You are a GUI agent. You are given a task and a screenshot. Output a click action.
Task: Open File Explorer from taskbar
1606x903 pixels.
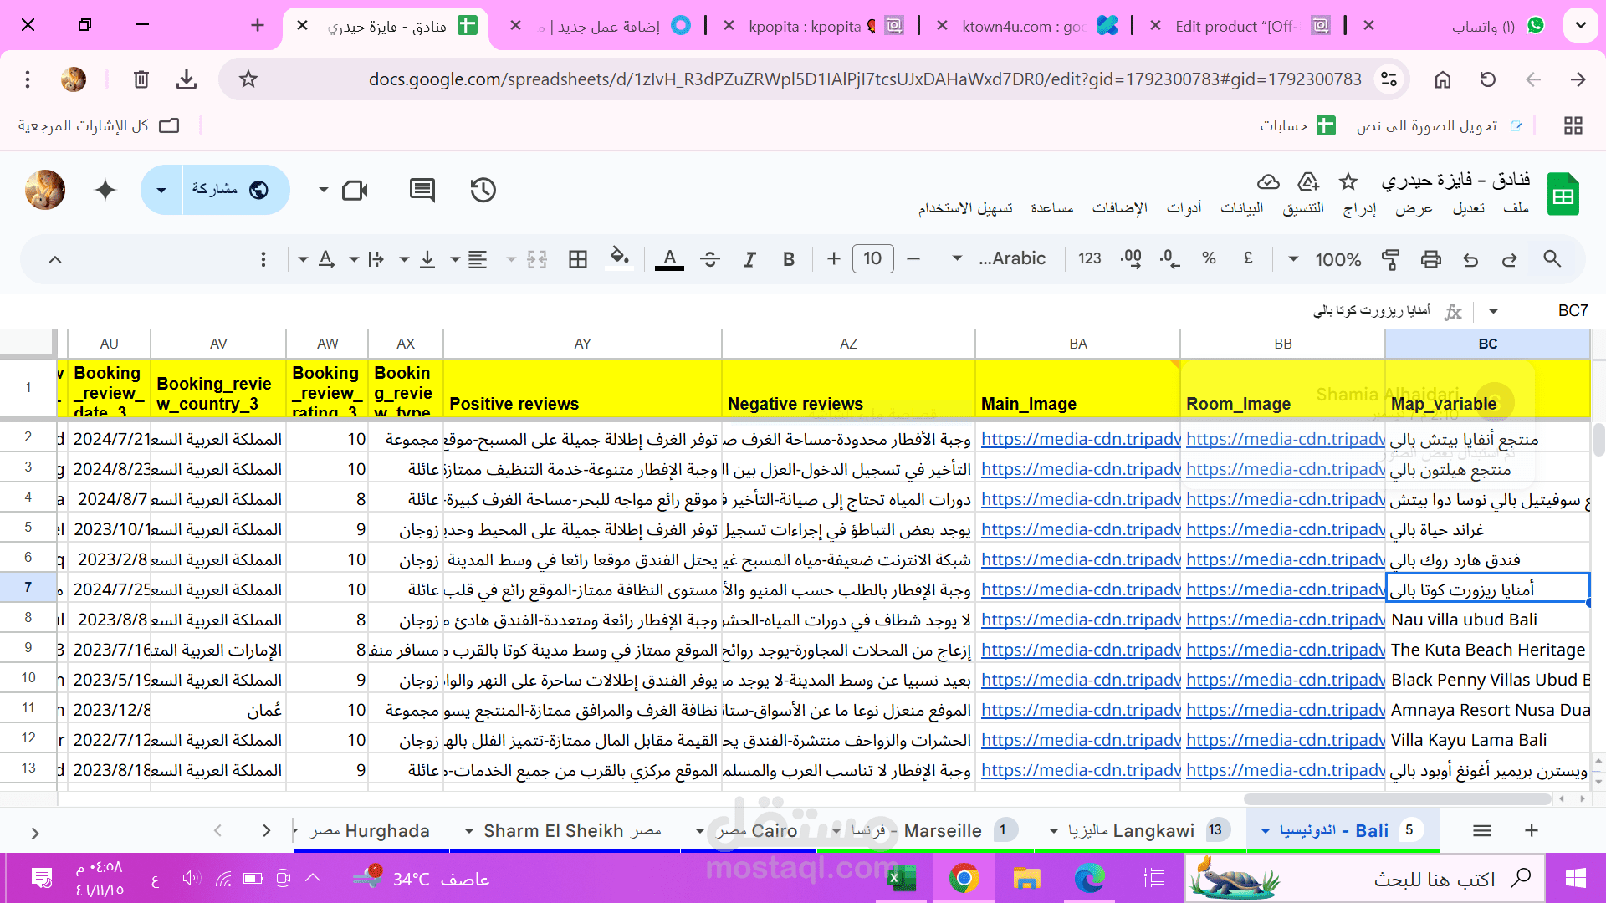point(1027,878)
